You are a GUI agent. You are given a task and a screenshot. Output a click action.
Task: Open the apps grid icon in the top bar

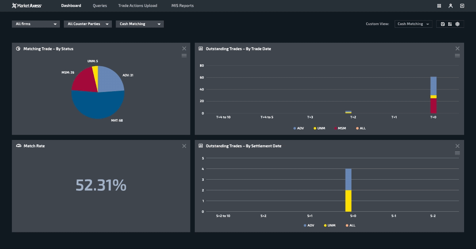[439, 6]
